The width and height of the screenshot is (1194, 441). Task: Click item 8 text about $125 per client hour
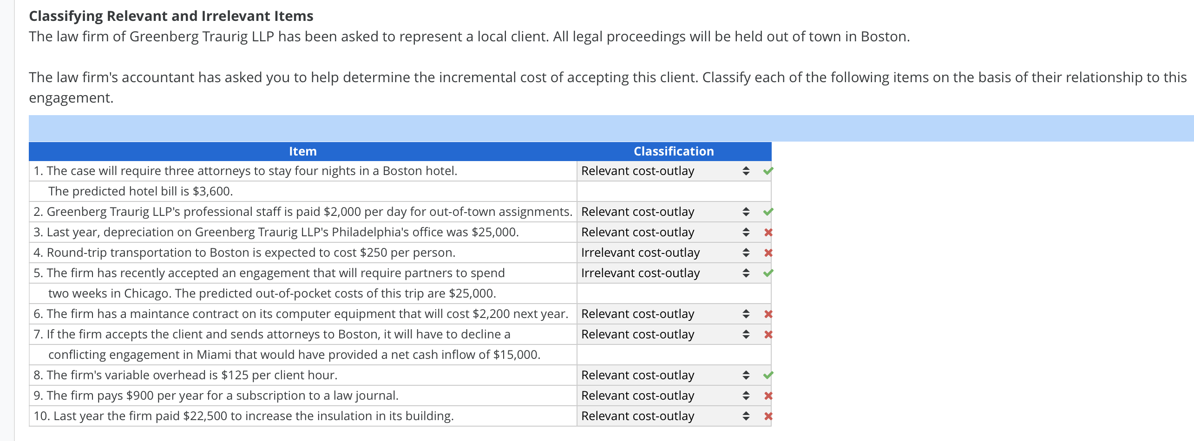point(185,375)
